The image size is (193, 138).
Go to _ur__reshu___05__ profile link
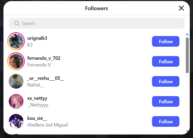[46, 78]
